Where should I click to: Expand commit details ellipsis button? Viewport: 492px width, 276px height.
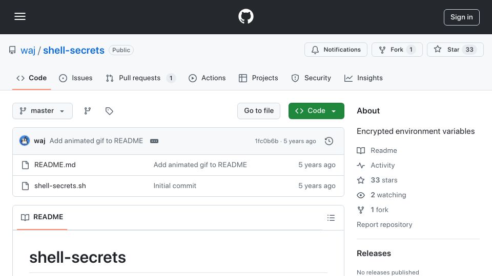click(154, 141)
